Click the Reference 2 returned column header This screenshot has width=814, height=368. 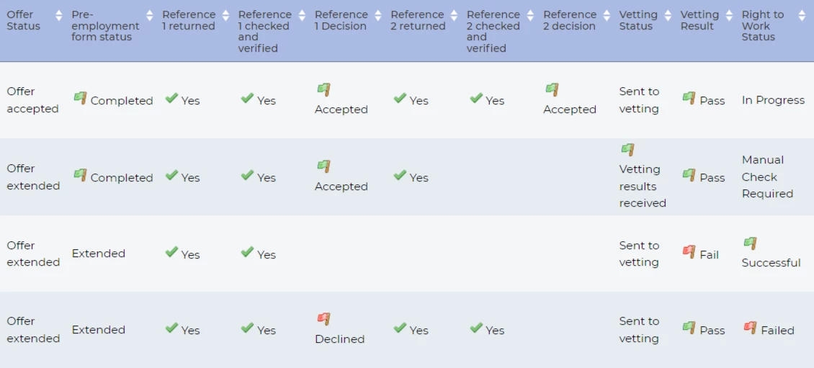417,20
